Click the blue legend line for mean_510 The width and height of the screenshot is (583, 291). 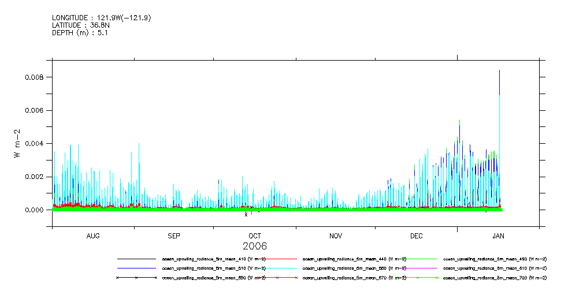click(136, 268)
